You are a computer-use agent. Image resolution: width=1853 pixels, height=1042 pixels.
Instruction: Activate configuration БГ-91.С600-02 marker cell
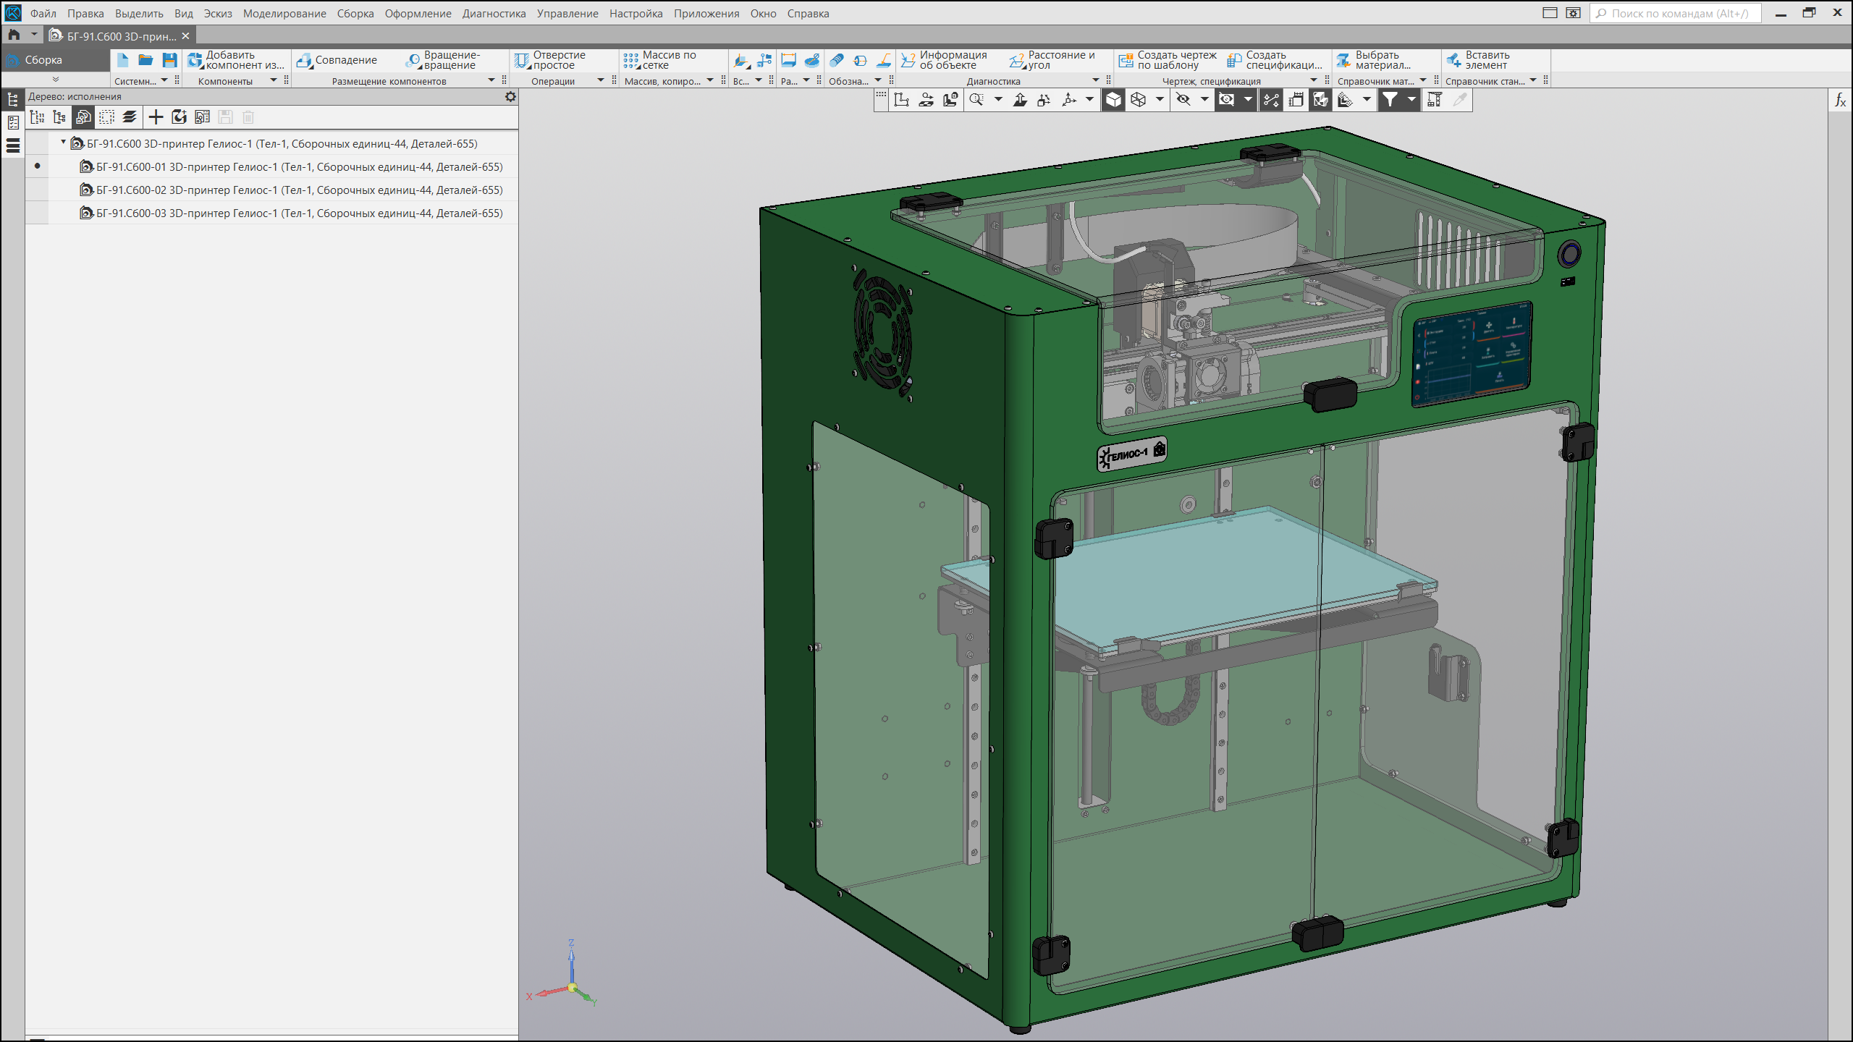(x=37, y=190)
